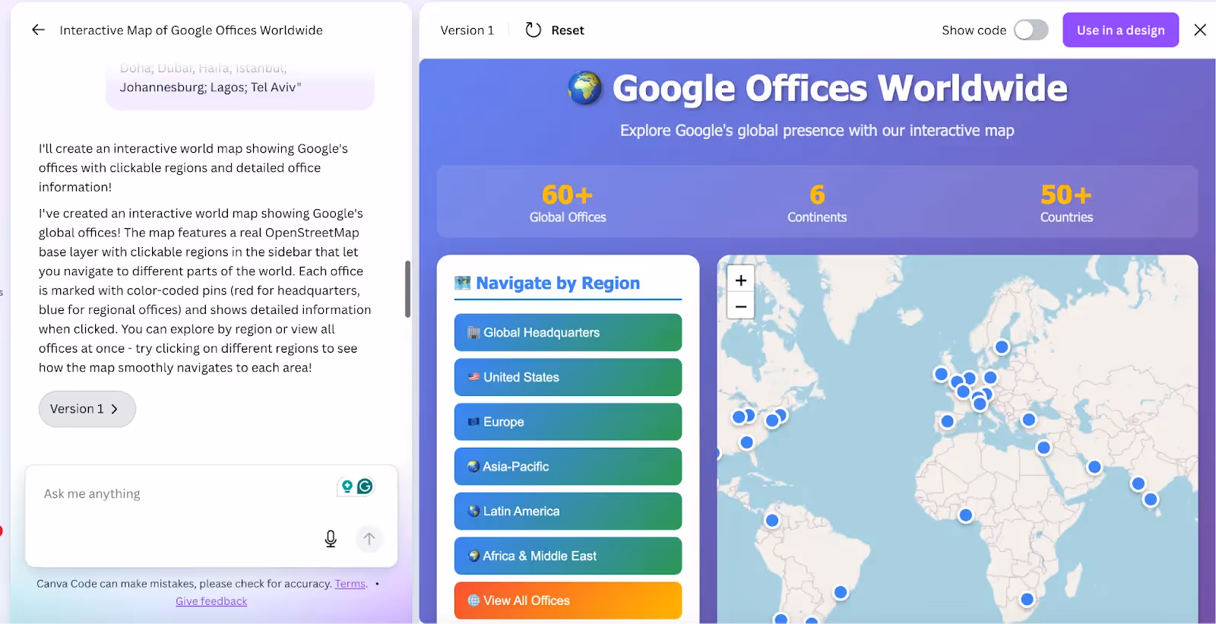The image size is (1216, 624).
Task: Click View All Offices orange button
Action: tap(568, 600)
